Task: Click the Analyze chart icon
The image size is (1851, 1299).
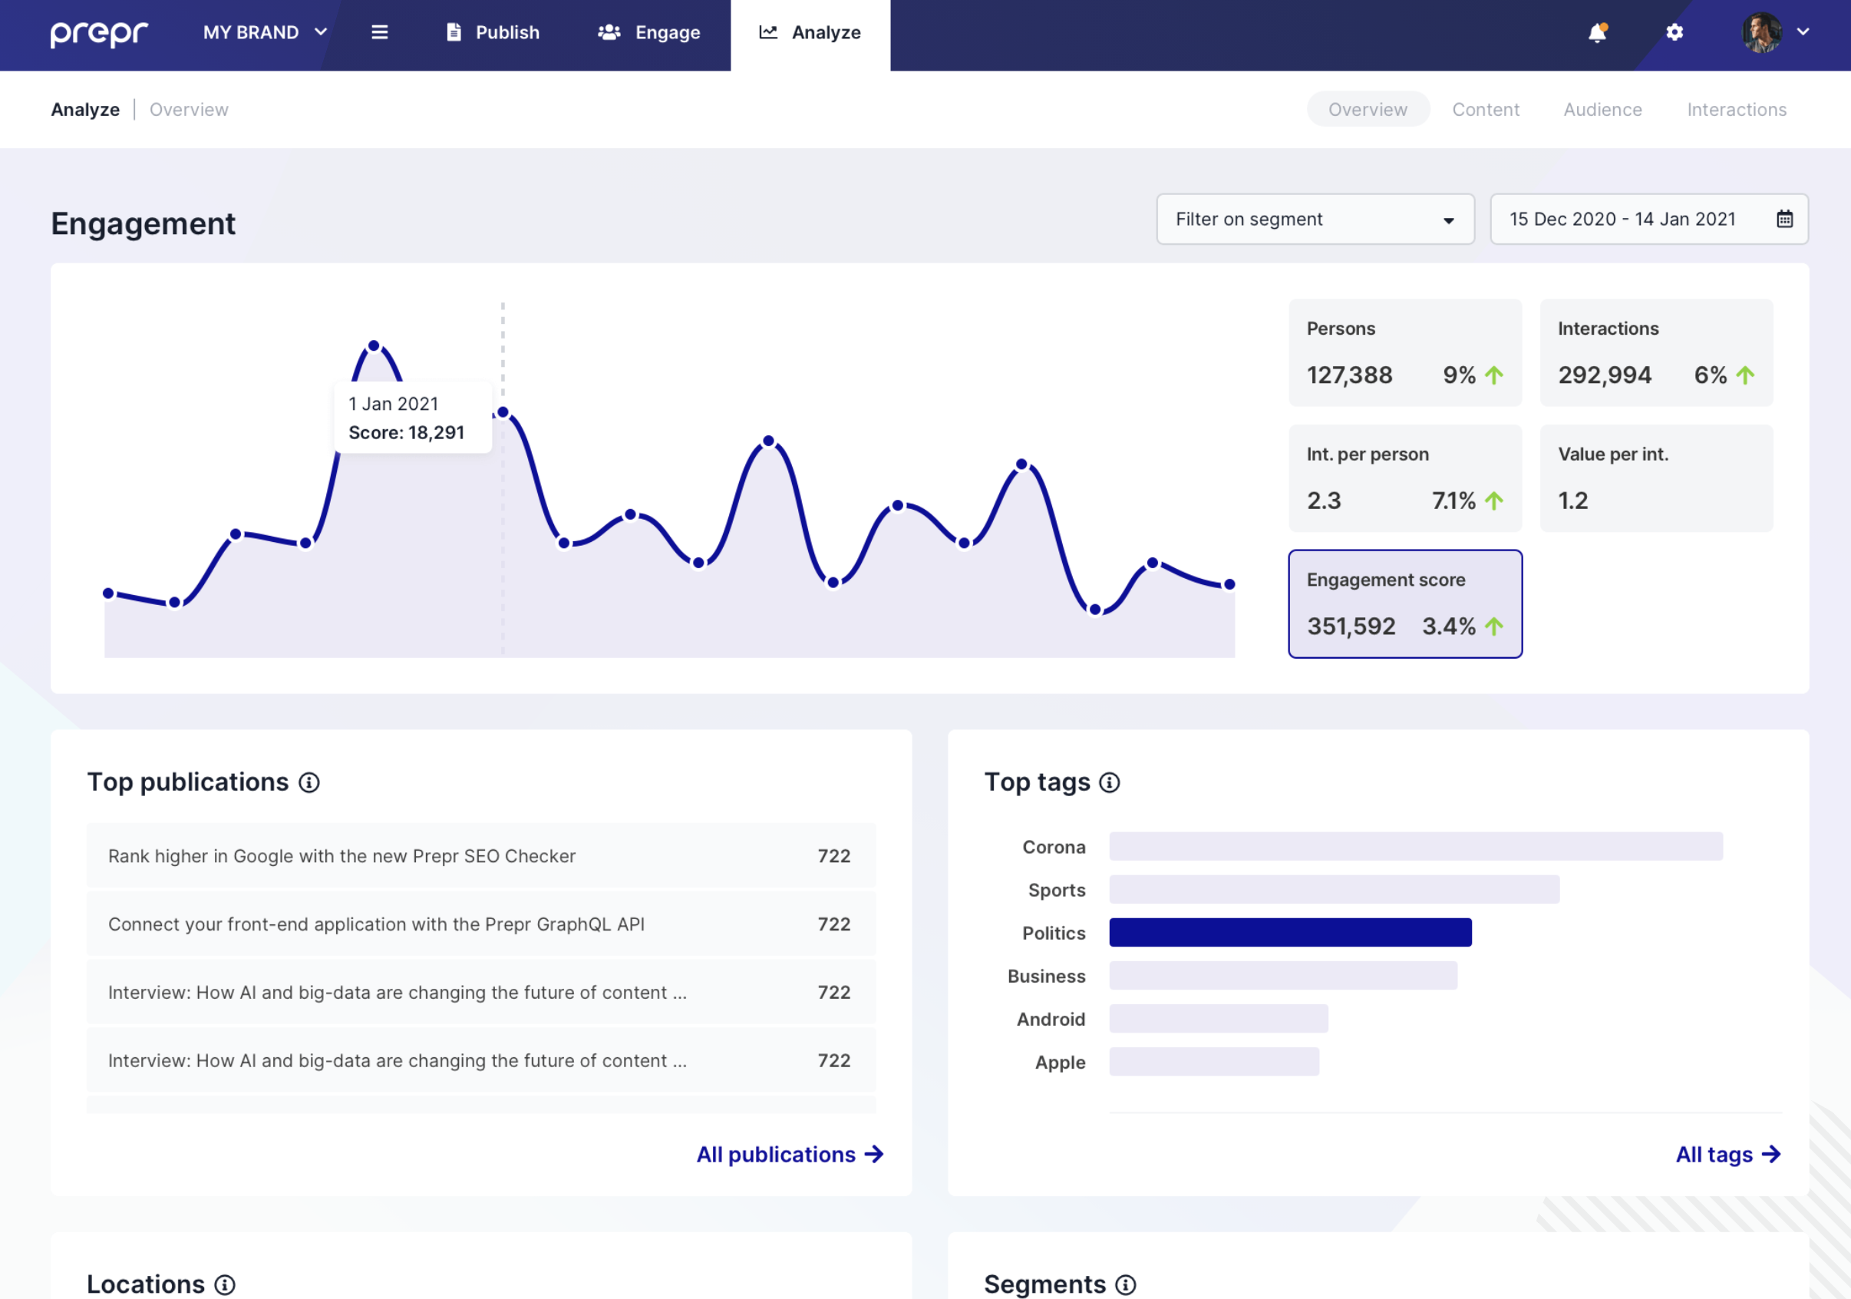Action: (767, 31)
